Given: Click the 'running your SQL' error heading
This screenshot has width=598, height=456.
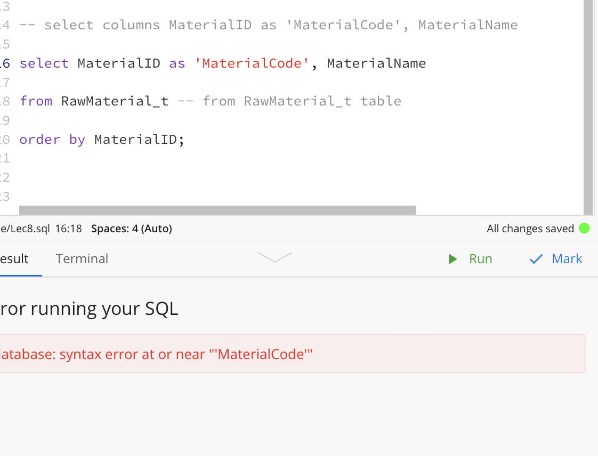Looking at the screenshot, I should point(104,308).
